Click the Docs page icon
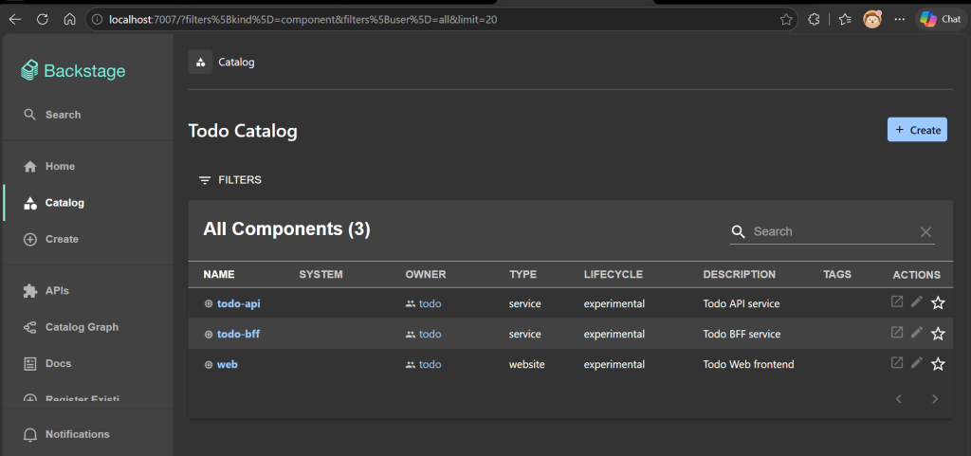The height and width of the screenshot is (456, 971). click(x=29, y=364)
